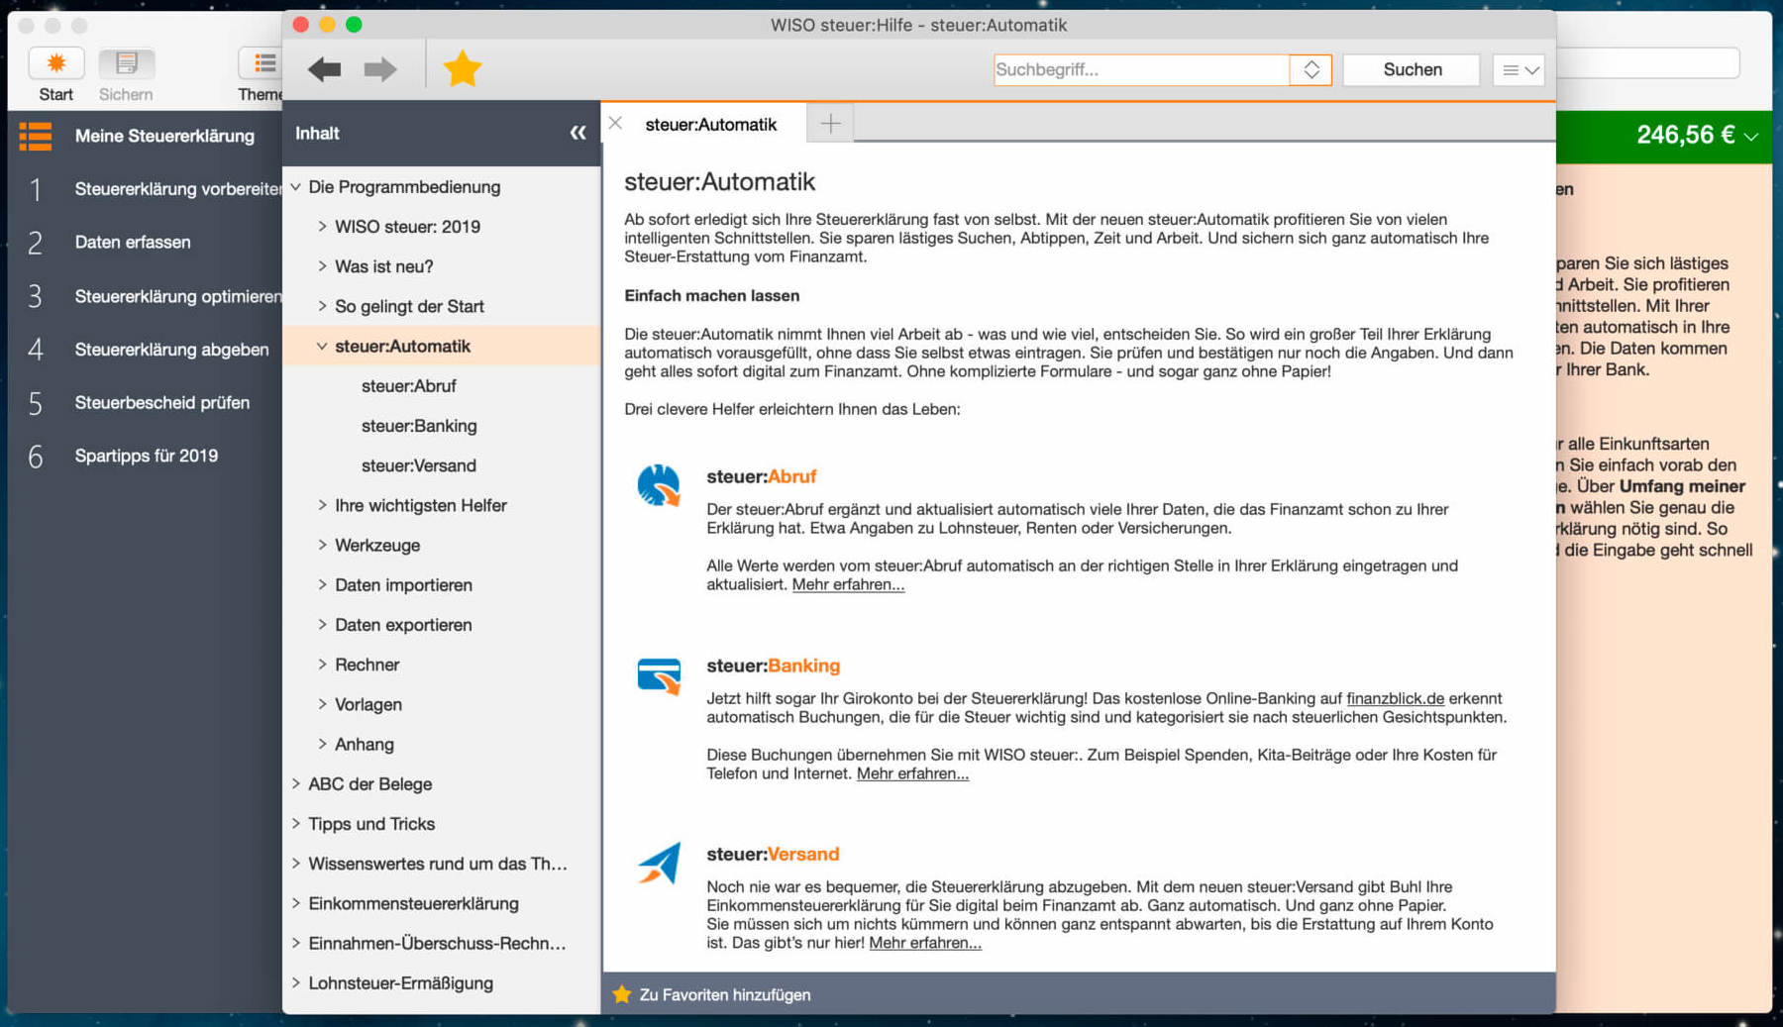The image size is (1783, 1027).
Task: Click the star icon beside Zu Favoriten hinzufügen
Action: [621, 994]
